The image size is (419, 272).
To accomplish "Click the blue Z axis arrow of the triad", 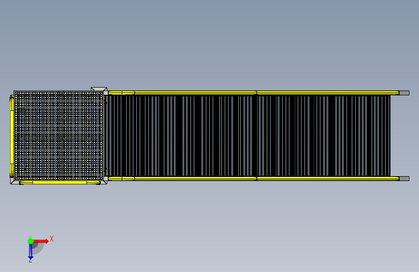I will point(30,252).
